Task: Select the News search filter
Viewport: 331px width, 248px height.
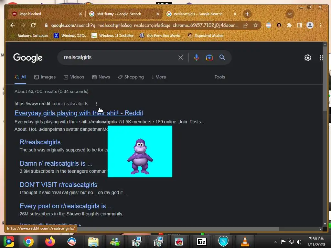Action: point(101,77)
